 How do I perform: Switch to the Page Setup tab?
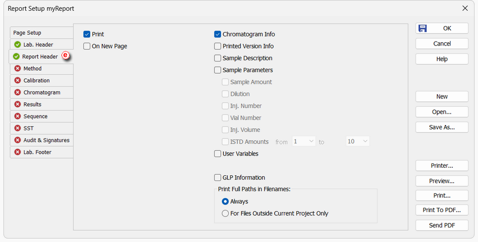pos(42,33)
